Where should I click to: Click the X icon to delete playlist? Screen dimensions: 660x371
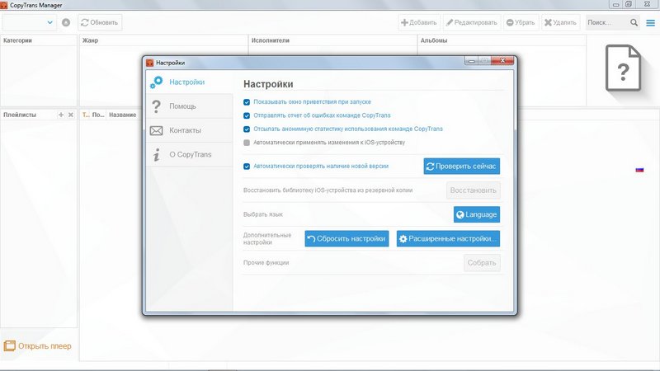pyautogui.click(x=71, y=115)
